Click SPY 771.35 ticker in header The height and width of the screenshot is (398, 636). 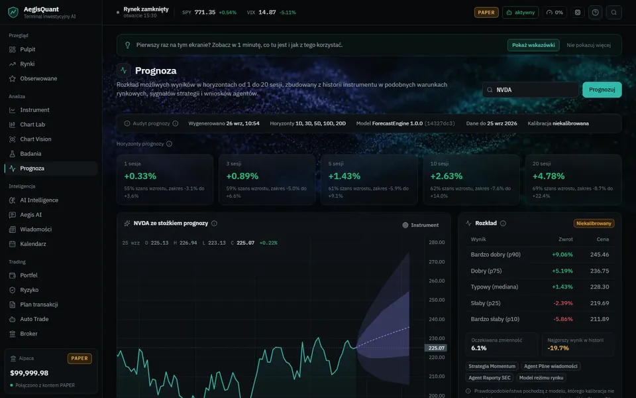click(209, 12)
